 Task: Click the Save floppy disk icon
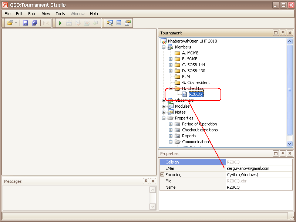click(x=26, y=23)
